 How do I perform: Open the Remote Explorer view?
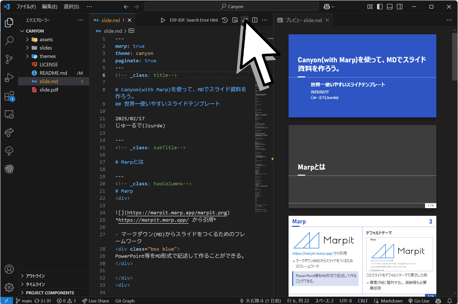pyautogui.click(x=9, y=115)
